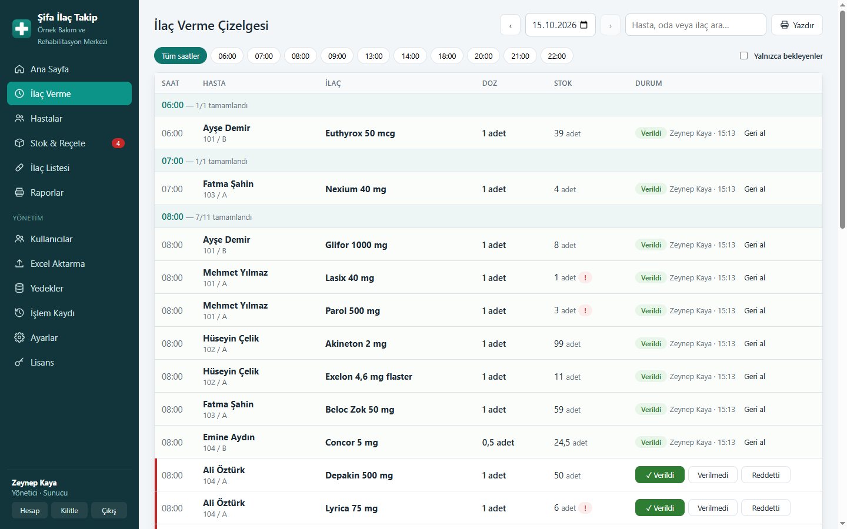This screenshot has width=847, height=529.
Task: Open Kullanıcılar users icon
Action: click(19, 239)
